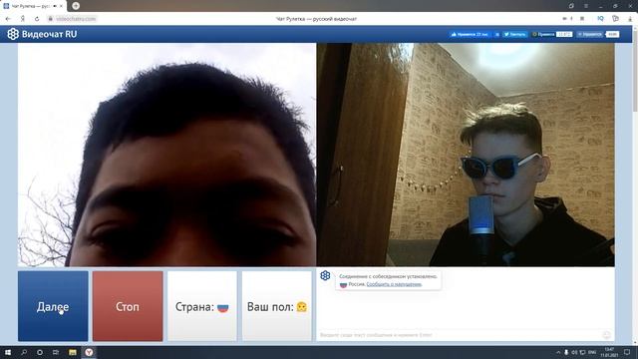
Task: Click the VK Нравится button
Action: click(x=590, y=34)
